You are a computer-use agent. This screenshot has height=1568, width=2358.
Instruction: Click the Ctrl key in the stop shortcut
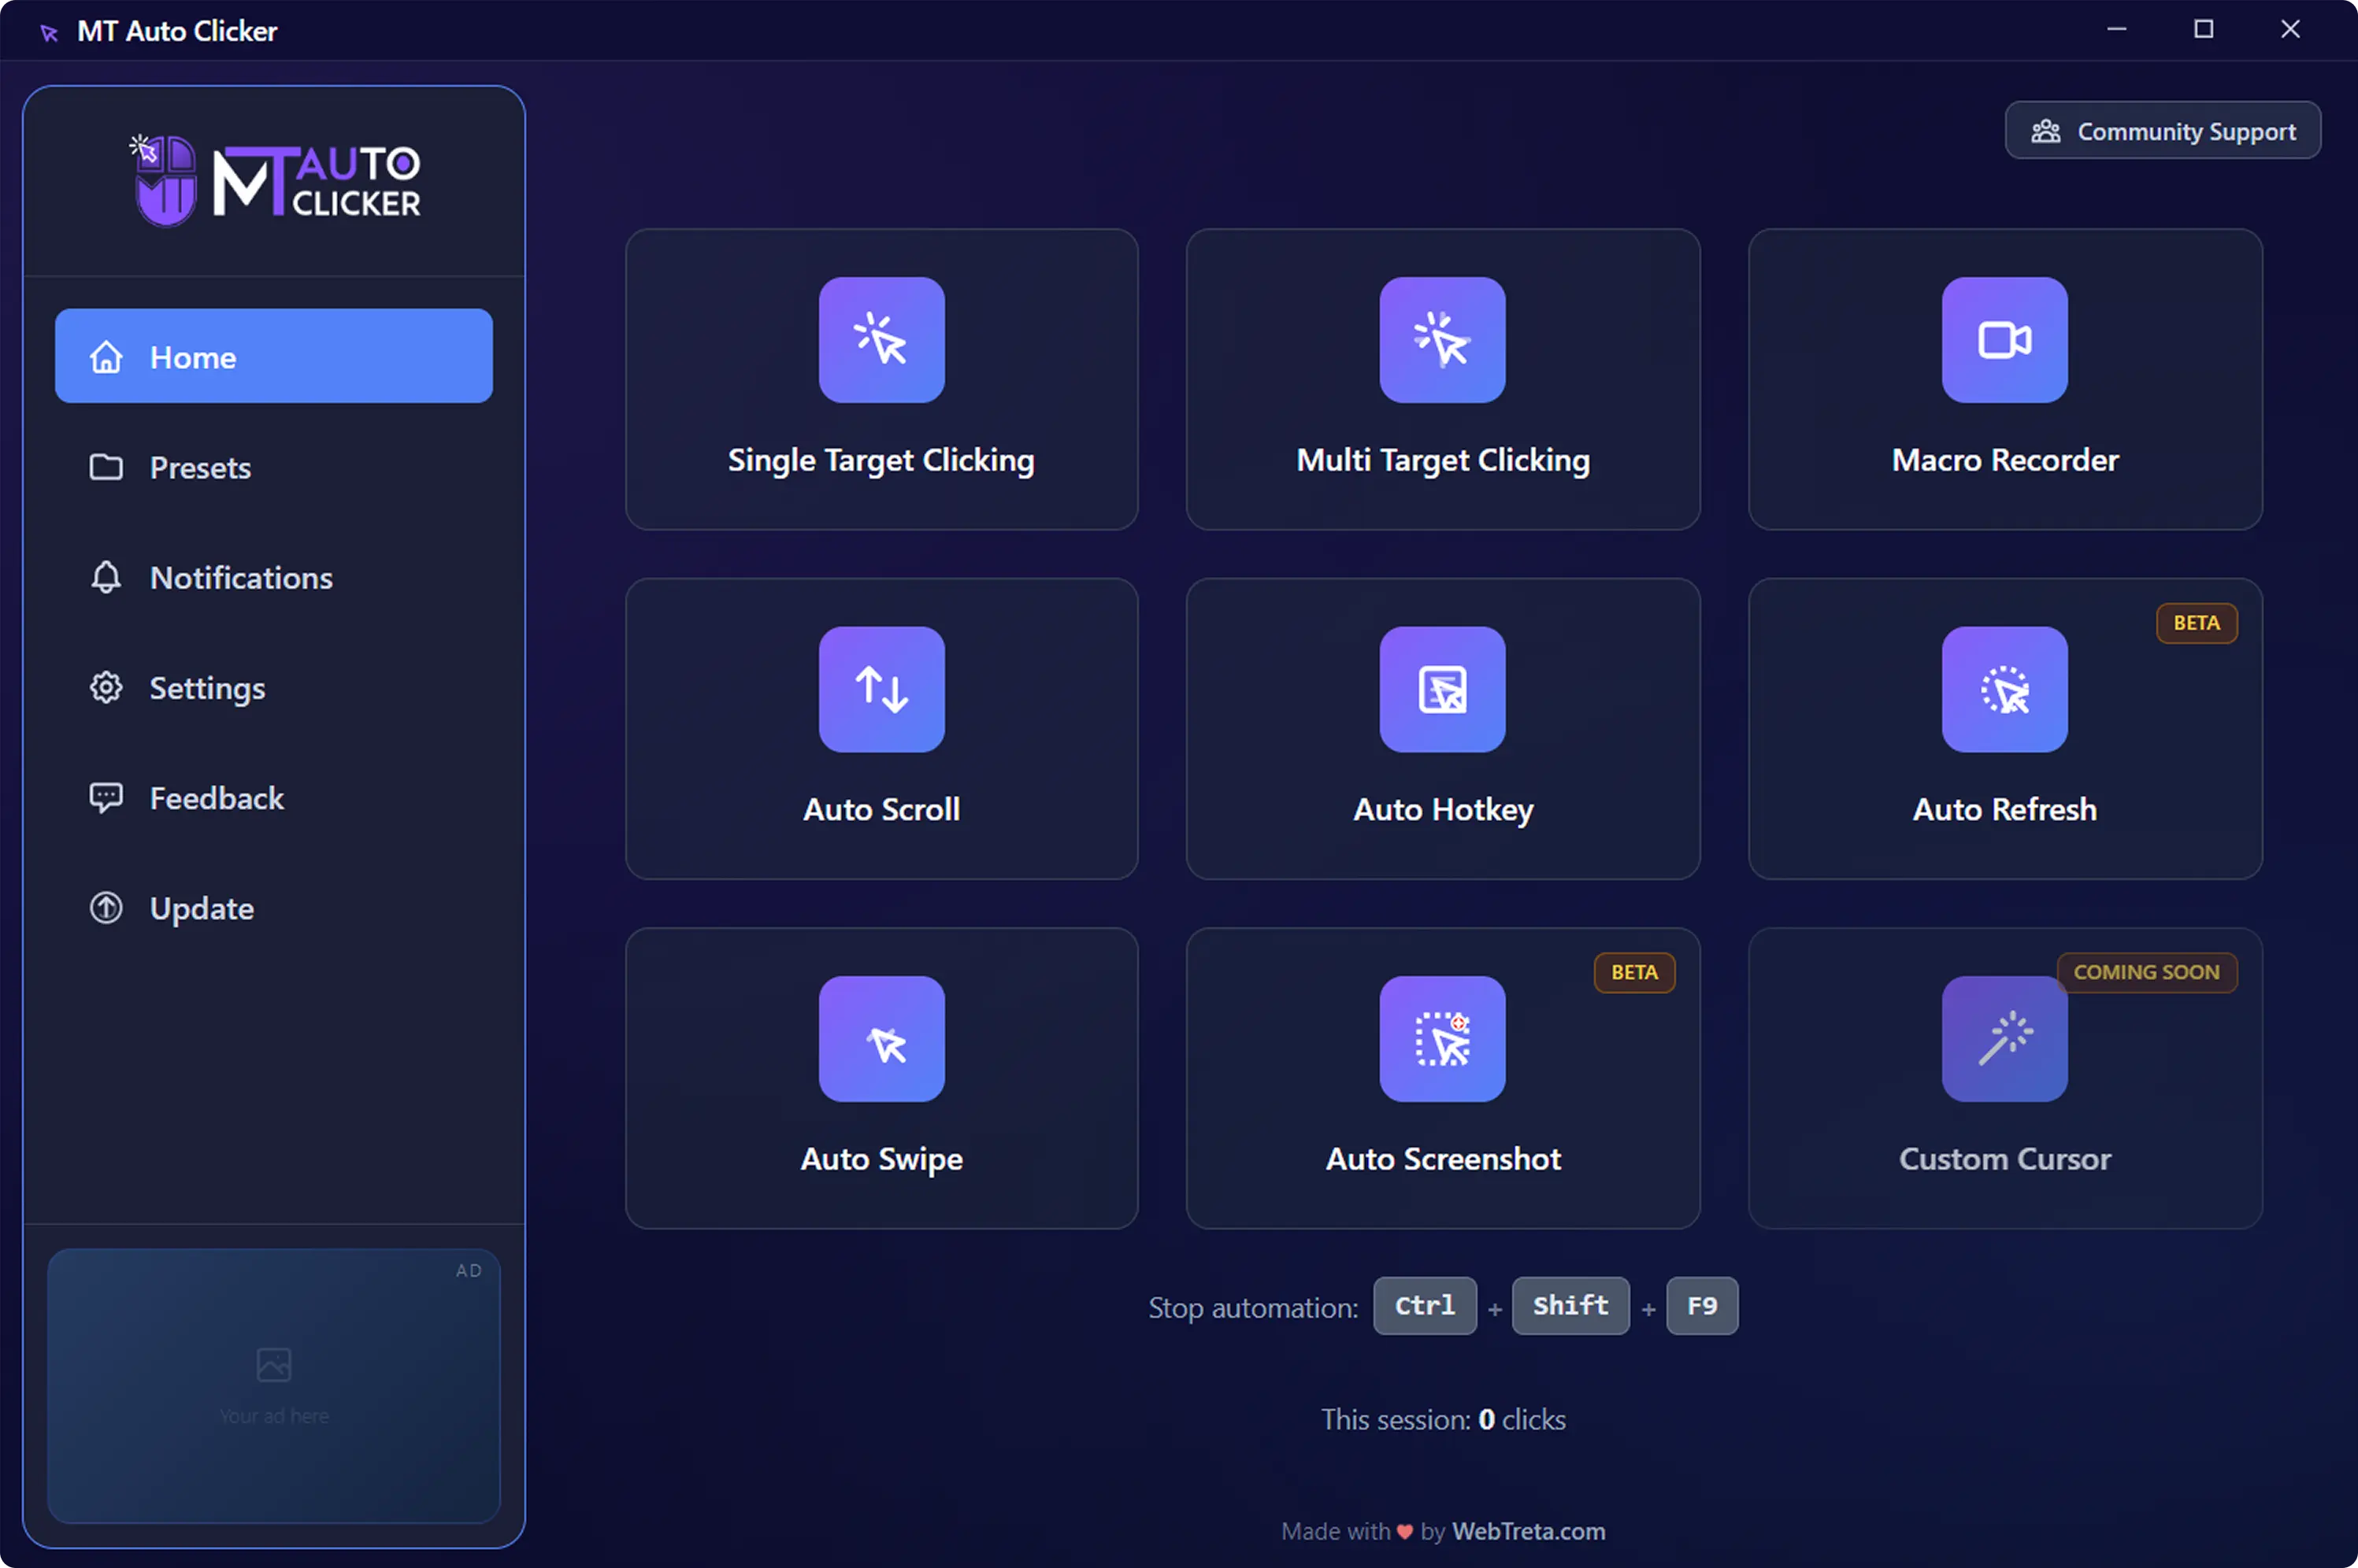click(x=1424, y=1306)
